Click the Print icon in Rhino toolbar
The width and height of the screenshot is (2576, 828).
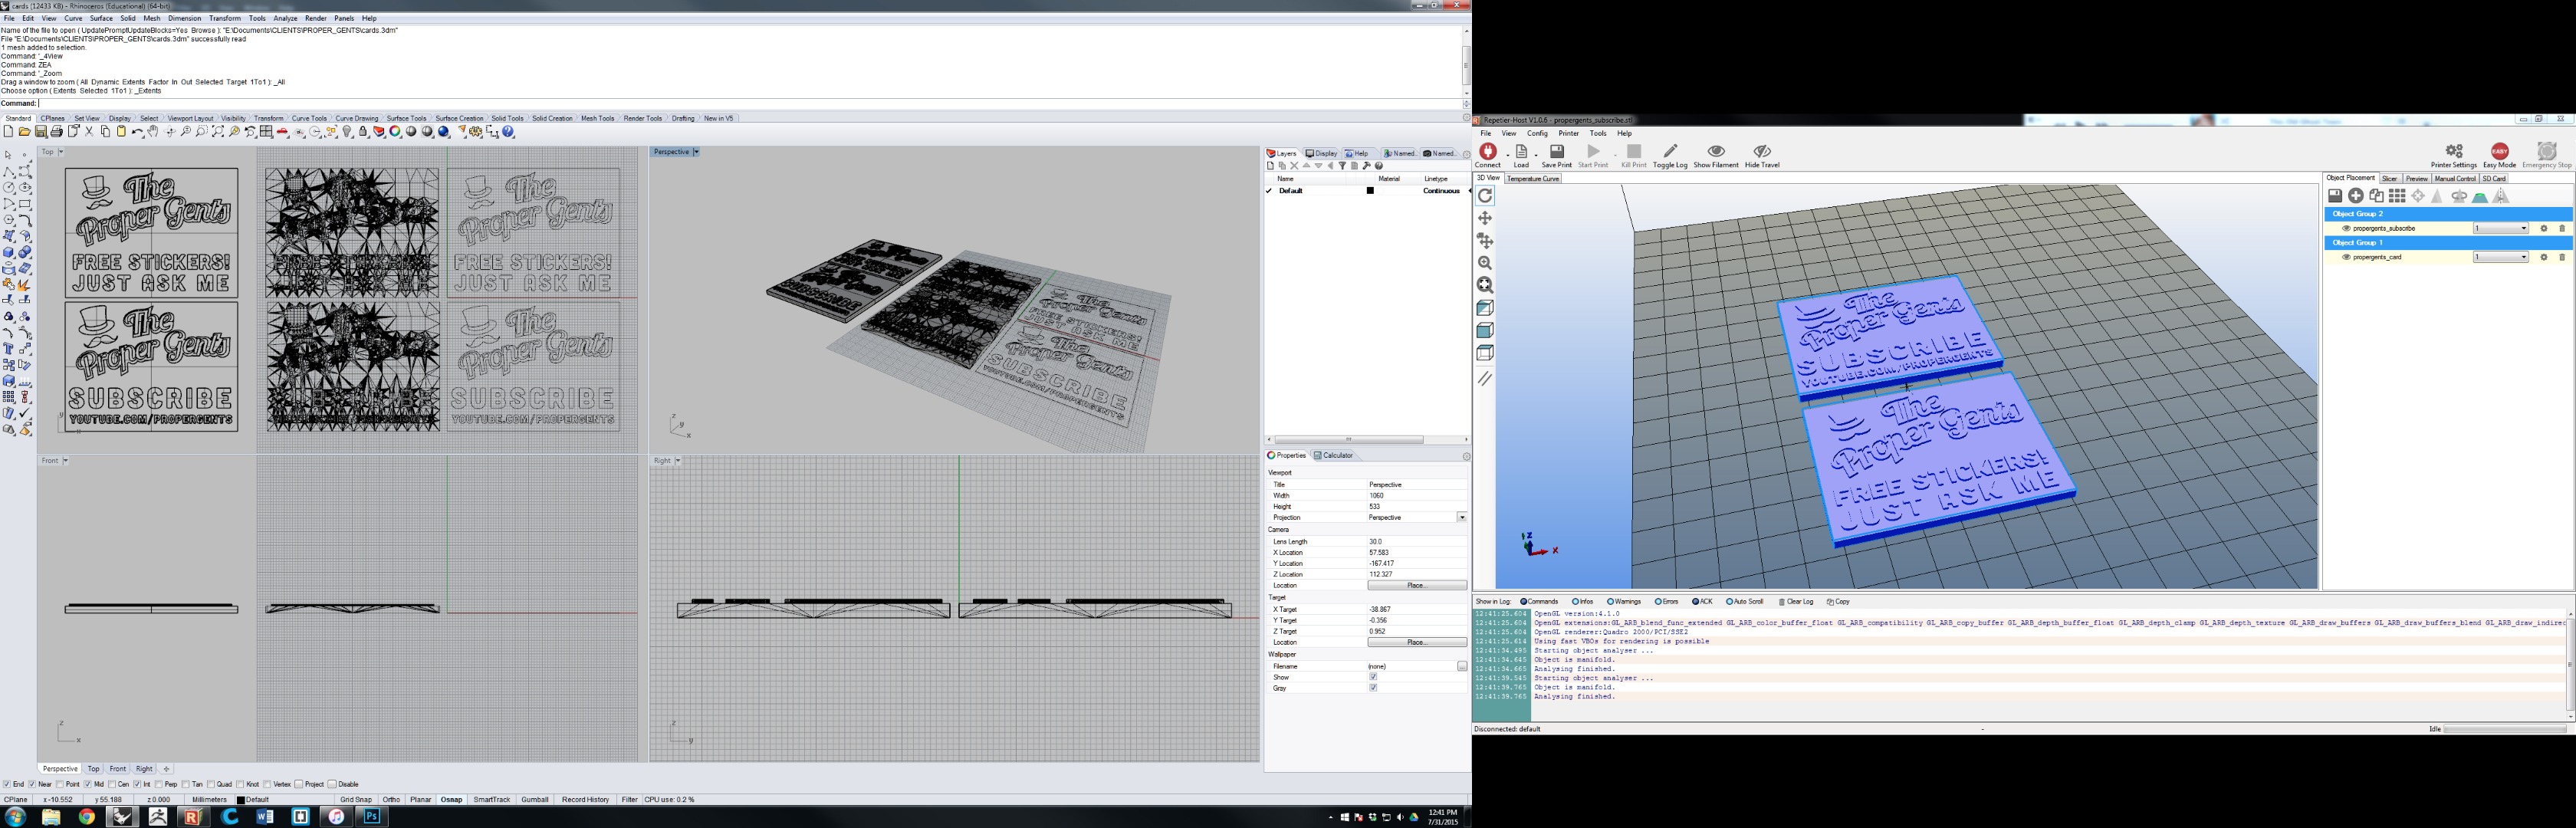pos(57,132)
